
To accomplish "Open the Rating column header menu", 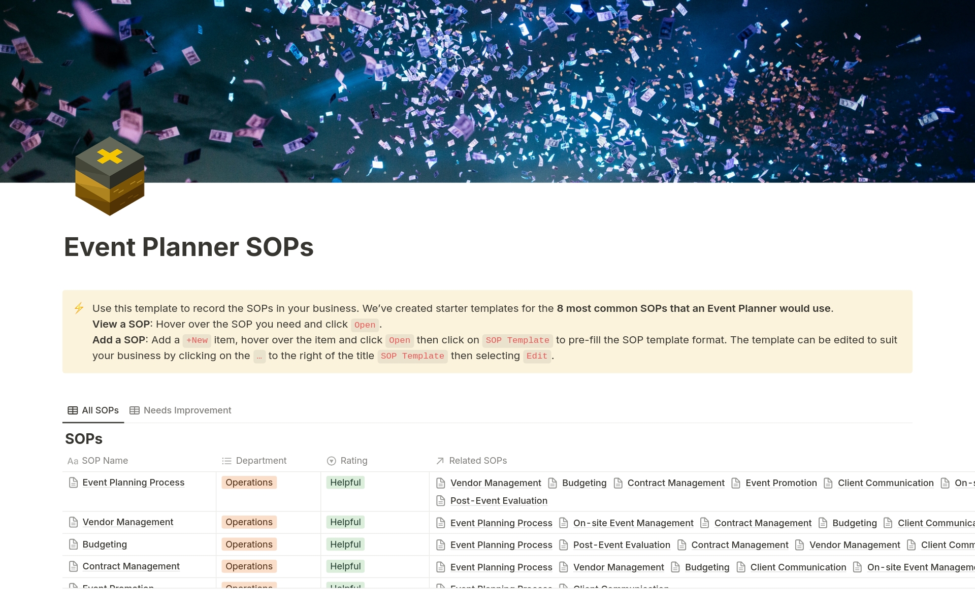I will [x=353, y=461].
